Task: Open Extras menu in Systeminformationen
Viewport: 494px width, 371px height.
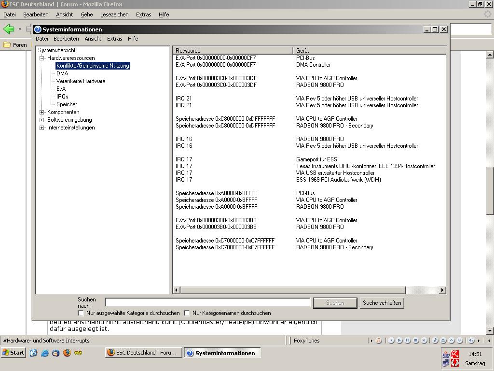Action: coord(115,39)
